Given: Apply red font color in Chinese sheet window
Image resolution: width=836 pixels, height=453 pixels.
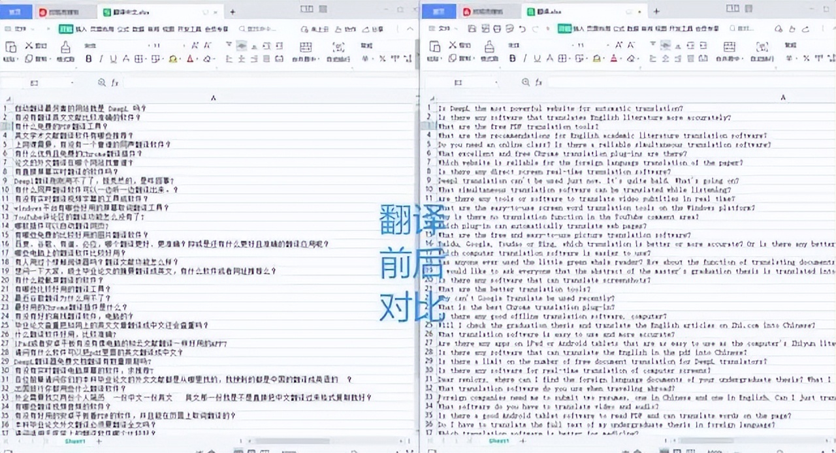Looking at the screenshot, I should point(190,59).
